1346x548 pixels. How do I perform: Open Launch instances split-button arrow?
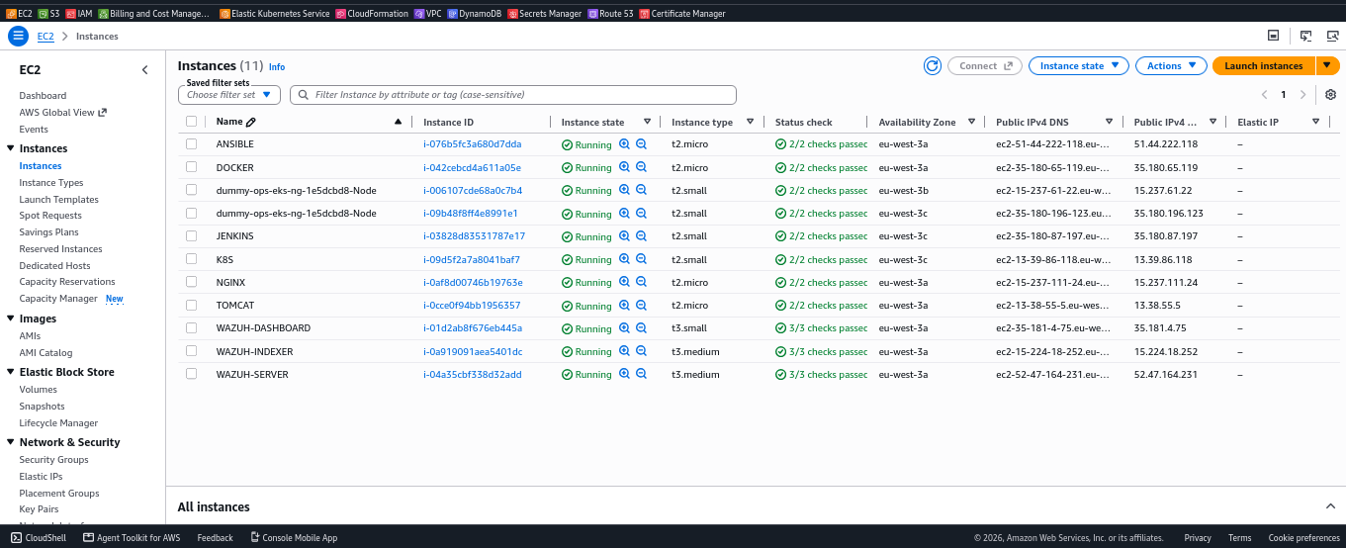pos(1327,65)
